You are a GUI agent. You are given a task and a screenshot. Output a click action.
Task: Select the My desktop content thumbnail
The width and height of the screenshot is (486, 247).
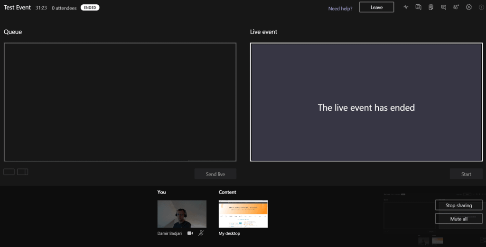click(x=243, y=214)
